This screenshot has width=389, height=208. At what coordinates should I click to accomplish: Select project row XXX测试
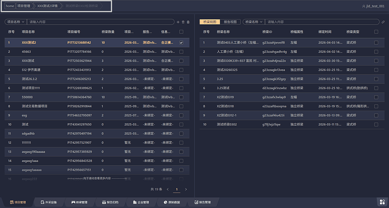tap(97, 61)
